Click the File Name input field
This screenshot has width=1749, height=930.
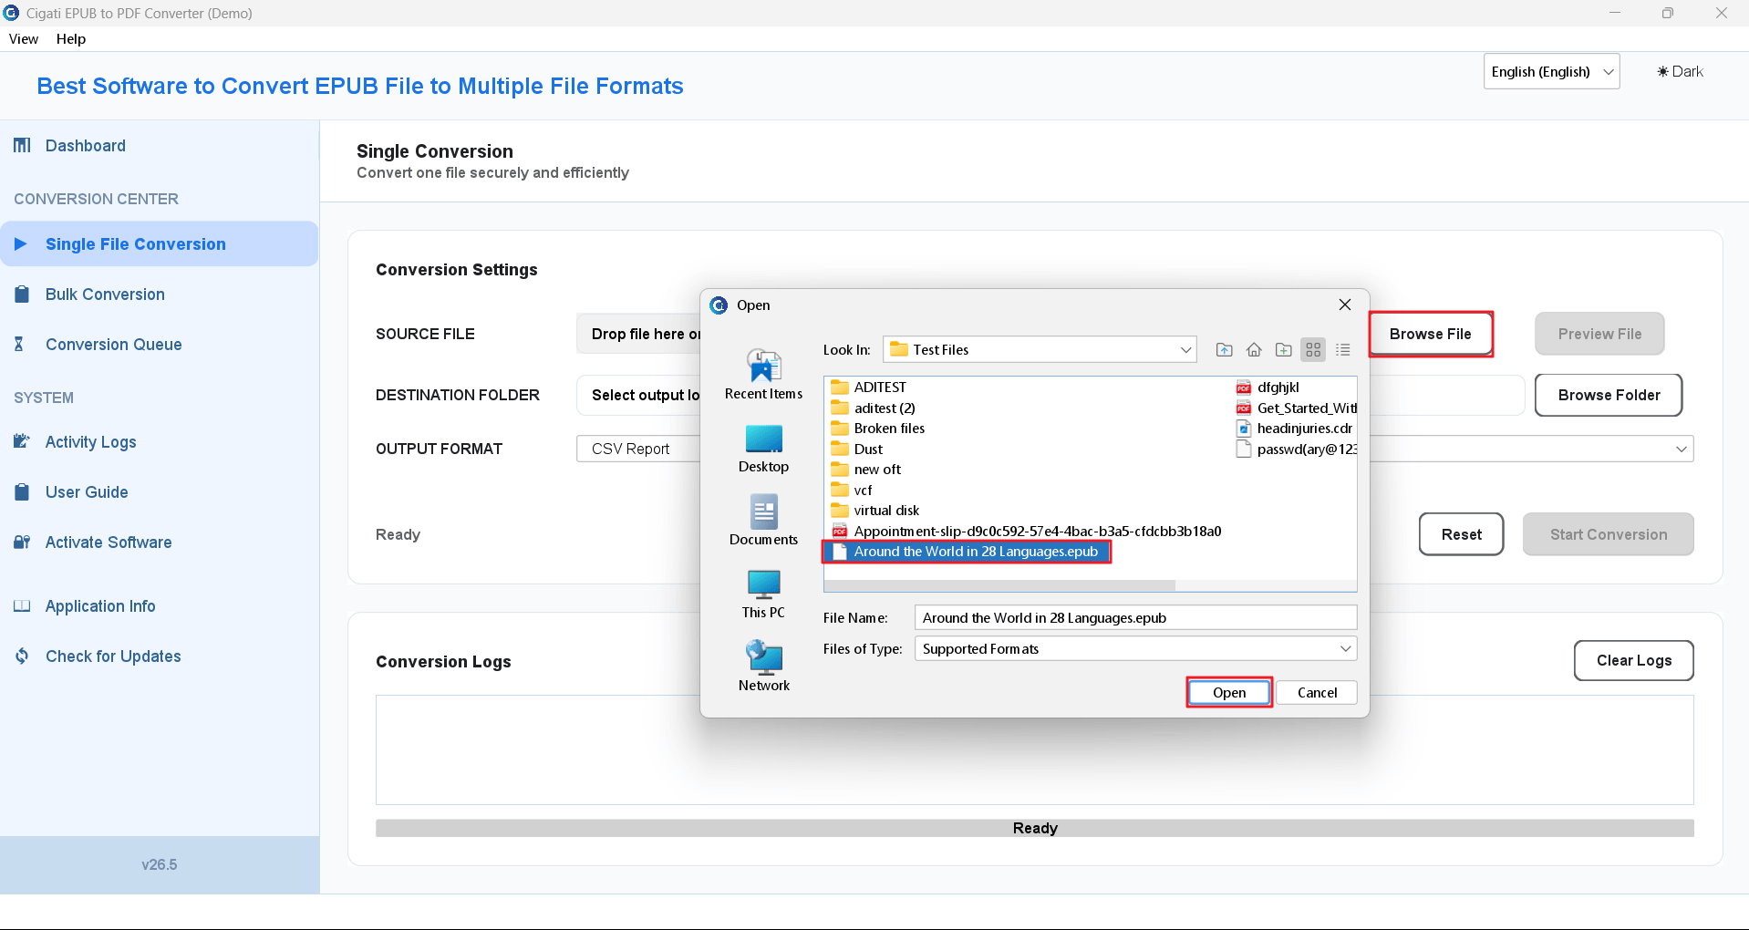[x=1135, y=618]
